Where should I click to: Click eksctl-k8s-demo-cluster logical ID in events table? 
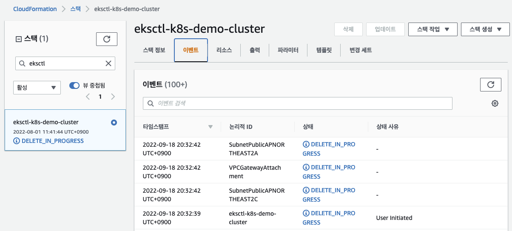click(253, 218)
